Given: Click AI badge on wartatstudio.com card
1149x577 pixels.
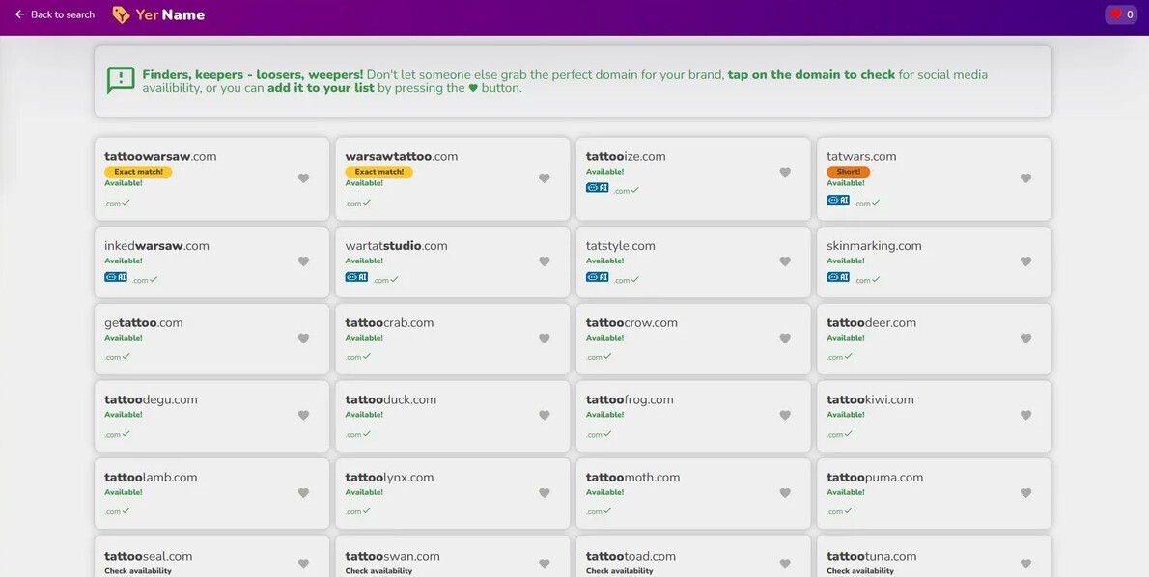Looking at the screenshot, I should [x=356, y=277].
